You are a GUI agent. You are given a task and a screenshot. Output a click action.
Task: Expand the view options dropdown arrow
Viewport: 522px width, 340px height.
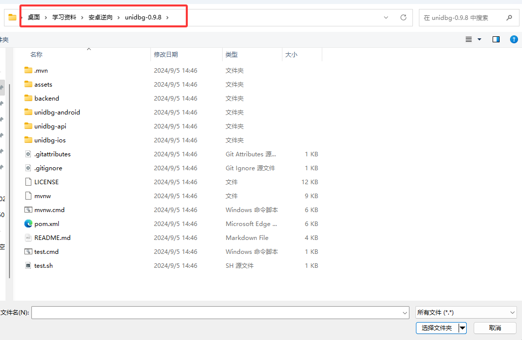point(479,39)
